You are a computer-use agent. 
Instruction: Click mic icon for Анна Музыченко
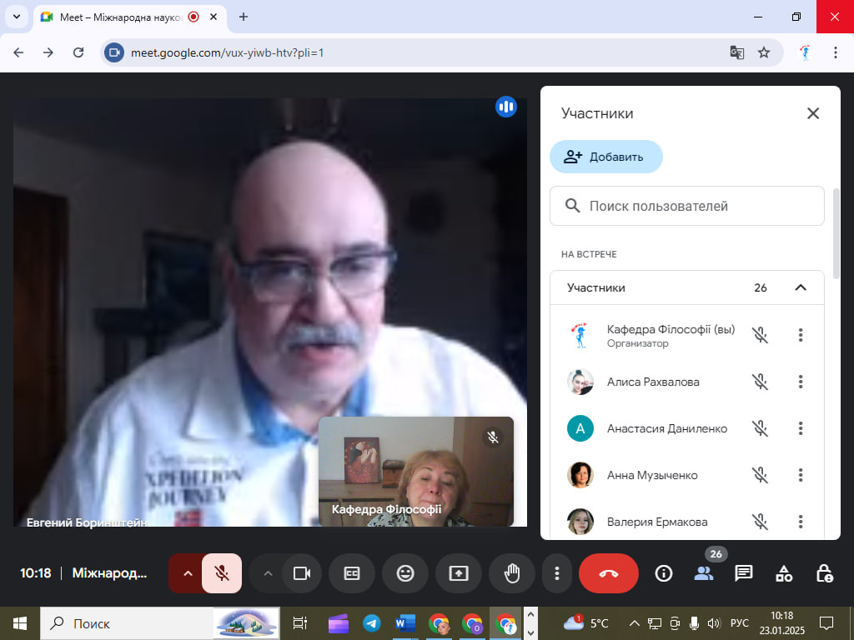(x=760, y=475)
